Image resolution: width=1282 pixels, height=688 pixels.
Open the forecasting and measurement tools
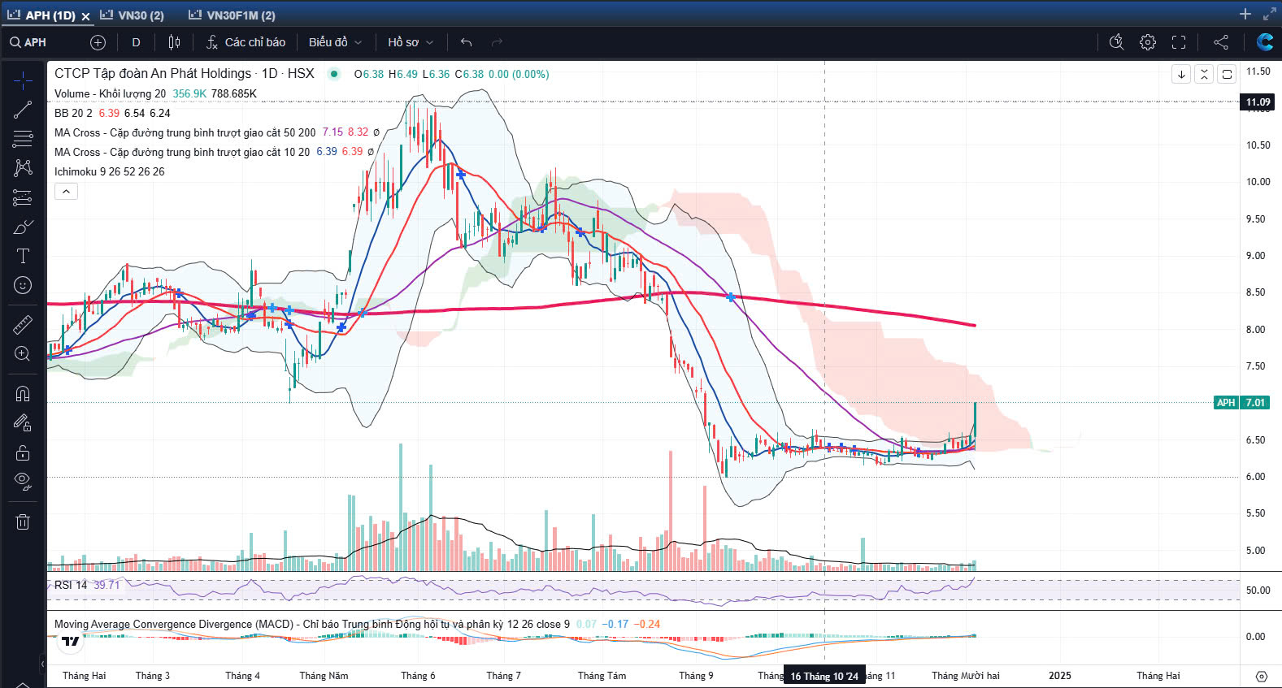23,197
